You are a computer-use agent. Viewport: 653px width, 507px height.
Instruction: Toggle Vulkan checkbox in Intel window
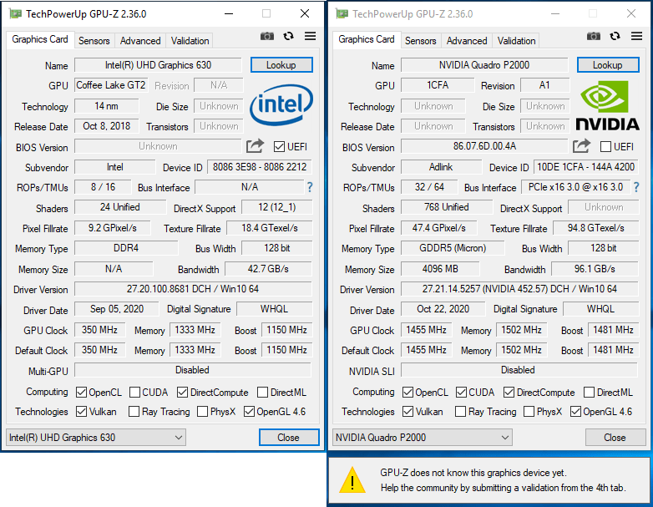click(81, 412)
